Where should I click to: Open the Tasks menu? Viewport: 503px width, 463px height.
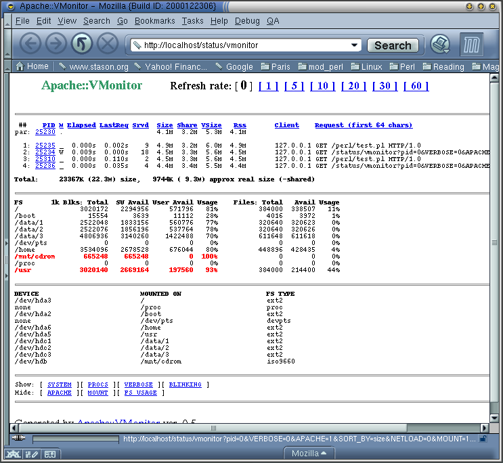pyautogui.click(x=192, y=21)
